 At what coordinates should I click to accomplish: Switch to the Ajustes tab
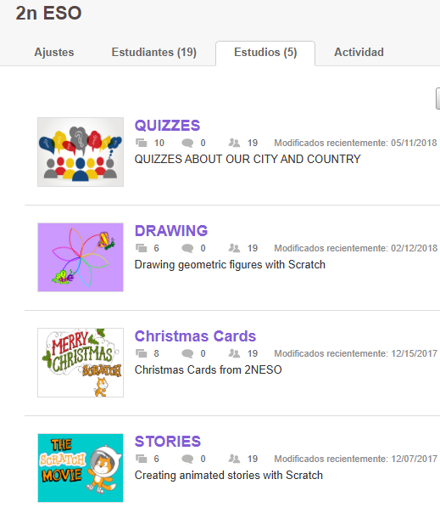point(54,53)
